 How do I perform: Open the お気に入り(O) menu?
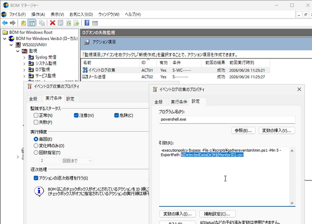coord(81,14)
